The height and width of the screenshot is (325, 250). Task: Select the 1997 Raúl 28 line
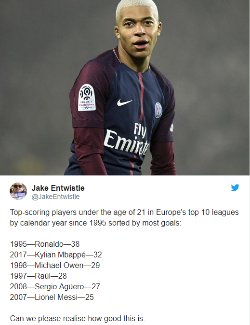point(38,276)
